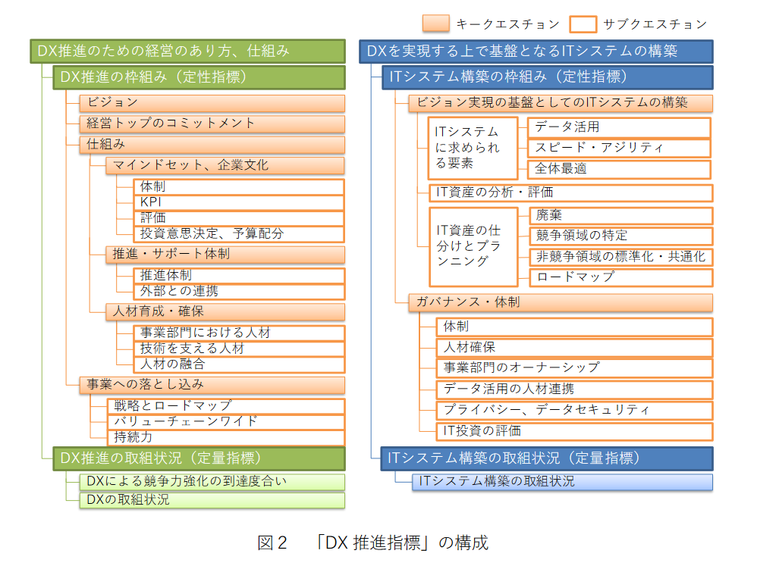Choose the 外部との連携 item
757x566 pixels.
(x=239, y=291)
